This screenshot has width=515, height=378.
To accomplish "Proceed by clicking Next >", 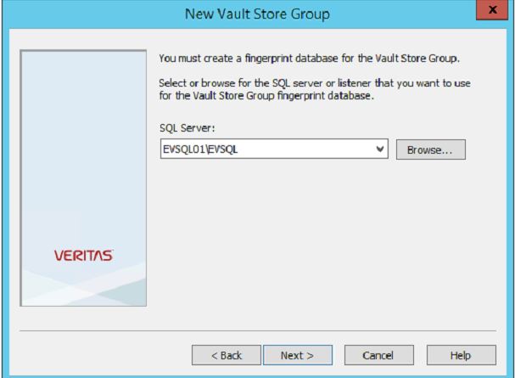I will [297, 354].
